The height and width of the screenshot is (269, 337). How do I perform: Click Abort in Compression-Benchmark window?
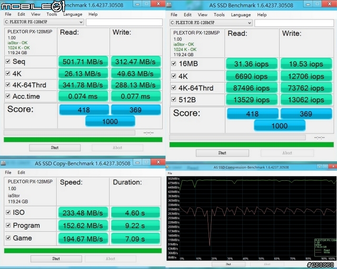click(267, 264)
